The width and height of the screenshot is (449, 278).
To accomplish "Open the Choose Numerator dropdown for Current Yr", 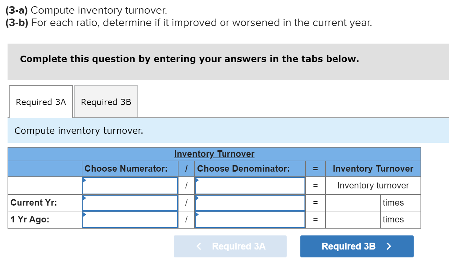I will (x=129, y=202).
